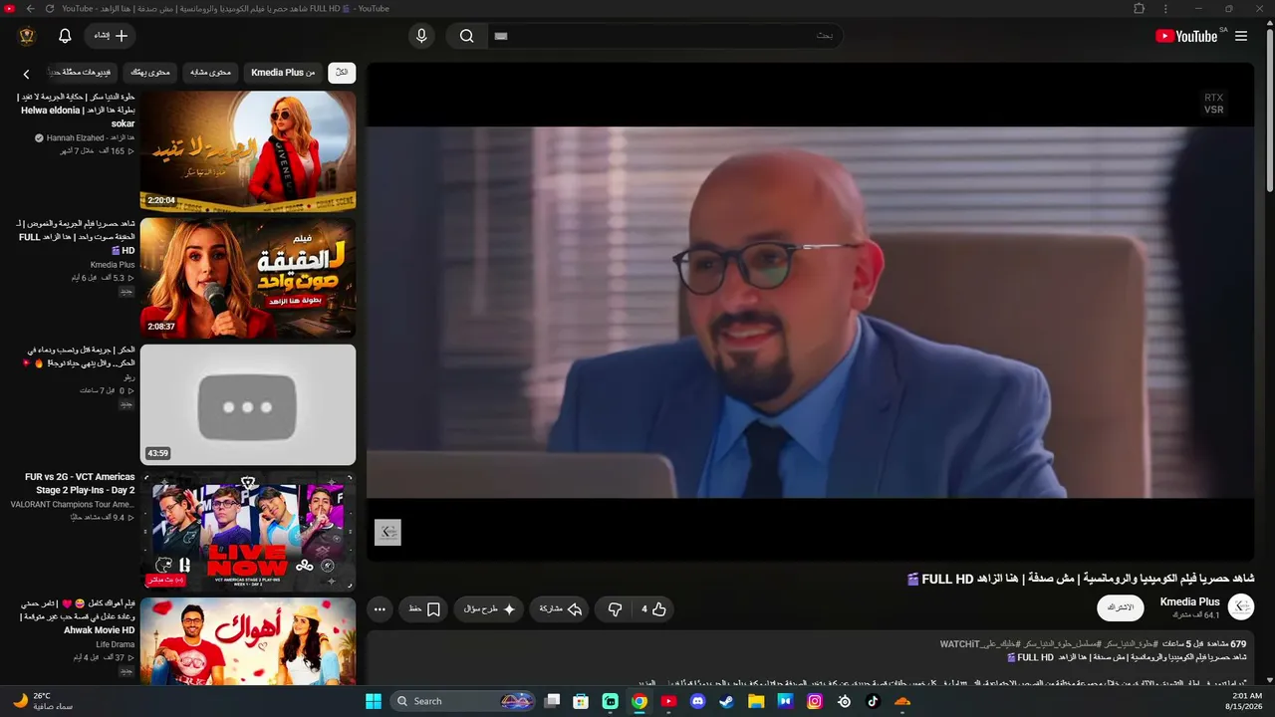Open the YouTube guide hamburger menu
The image size is (1275, 717).
pyautogui.click(x=1241, y=36)
